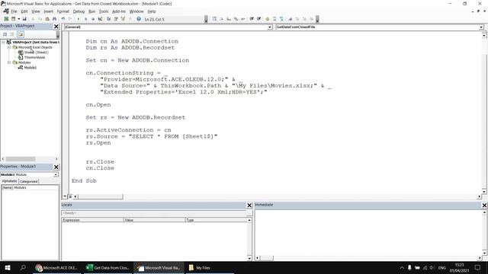Collapse the Modules folder node
The width and height of the screenshot is (488, 274).
point(9,62)
